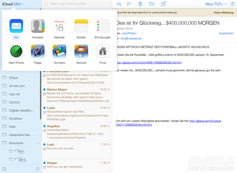Delete message with trash icon

coord(140,4)
